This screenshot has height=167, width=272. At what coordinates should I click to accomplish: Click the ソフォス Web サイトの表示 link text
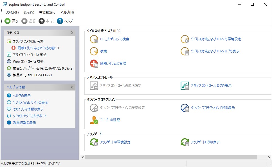pos(30,102)
